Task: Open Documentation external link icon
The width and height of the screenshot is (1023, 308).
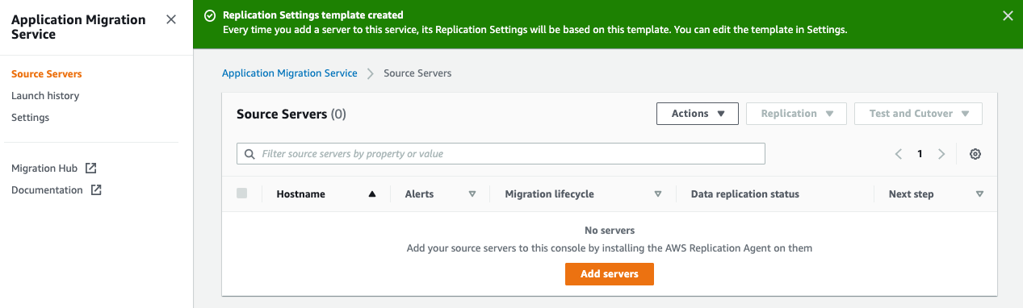Action: pos(96,190)
